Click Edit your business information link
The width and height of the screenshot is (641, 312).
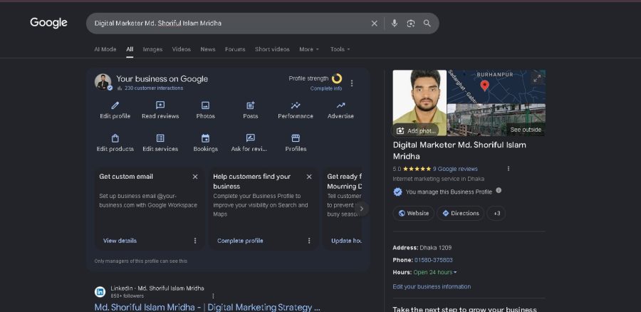(x=432, y=286)
